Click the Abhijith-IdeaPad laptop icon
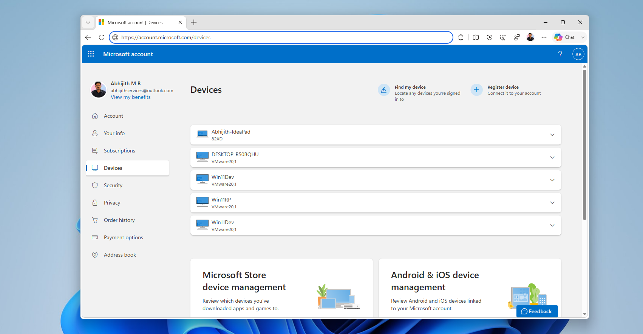The width and height of the screenshot is (643, 334). pyautogui.click(x=202, y=134)
